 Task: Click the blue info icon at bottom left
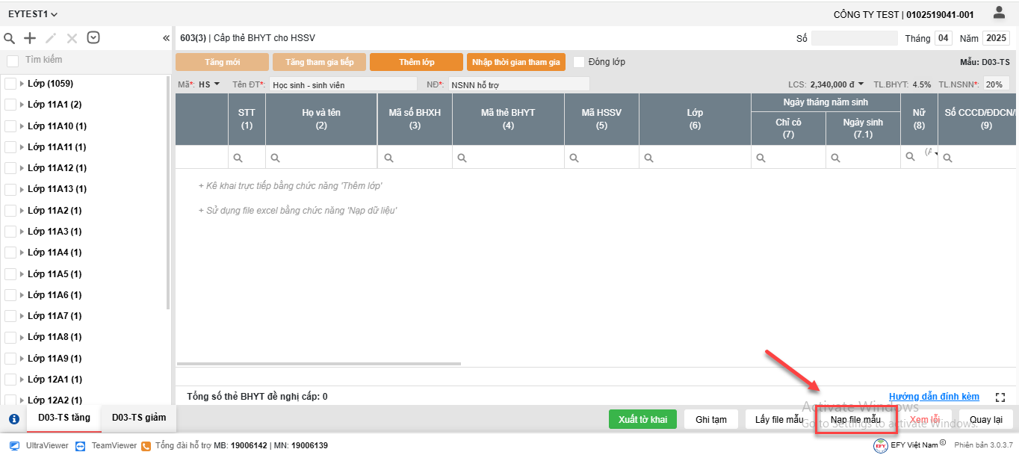pos(13,419)
